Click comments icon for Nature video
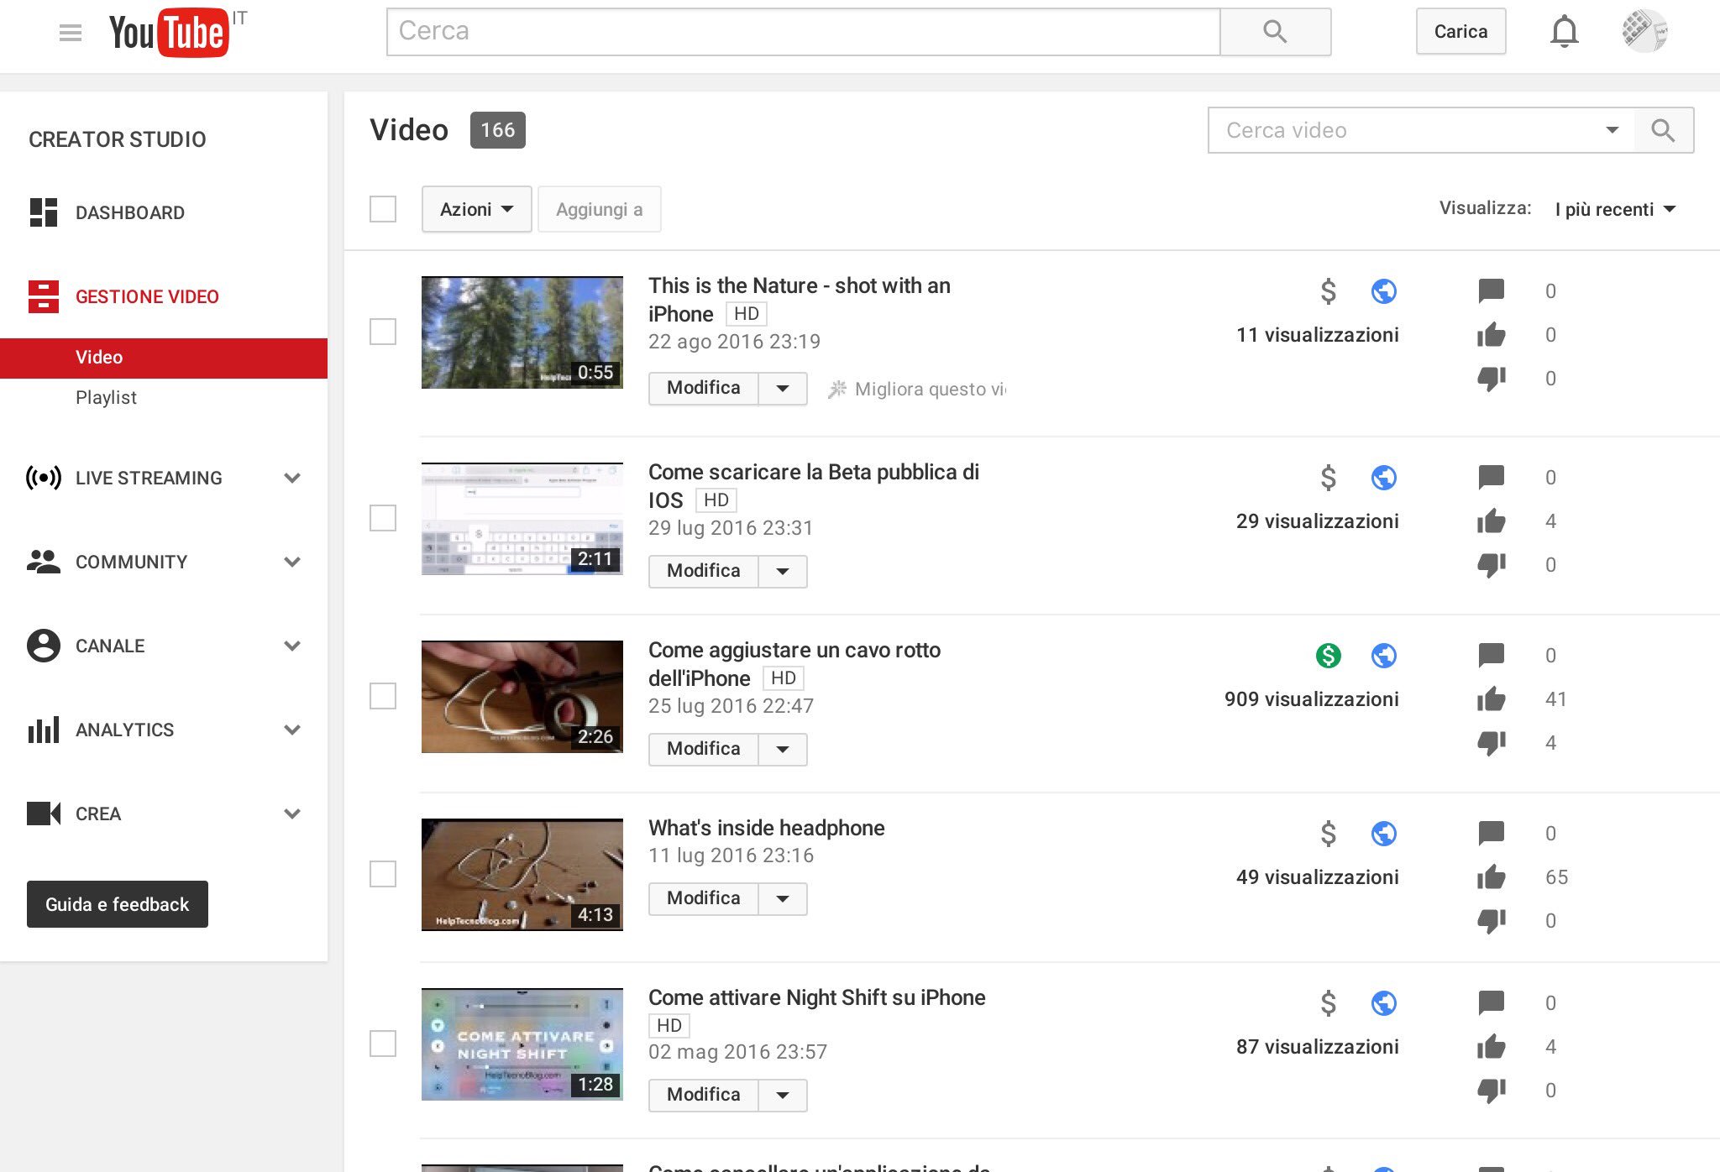Viewport: 1720px width, 1172px height. [1491, 291]
